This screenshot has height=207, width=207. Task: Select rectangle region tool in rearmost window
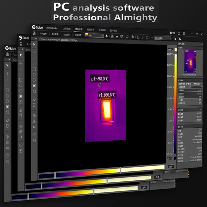(8, 90)
